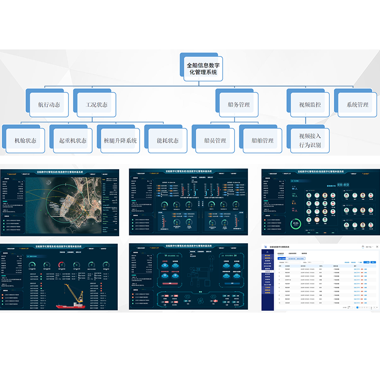Open the satellite map navigation dashboard thumbnail
This screenshot has height=380, width=380.
click(x=59, y=202)
